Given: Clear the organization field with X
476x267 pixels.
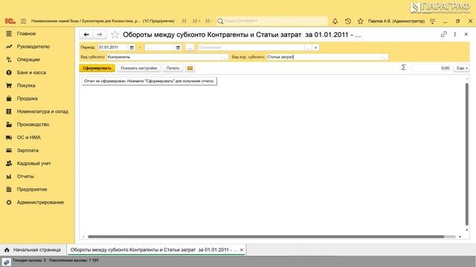Looking at the screenshot, I should (x=315, y=47).
